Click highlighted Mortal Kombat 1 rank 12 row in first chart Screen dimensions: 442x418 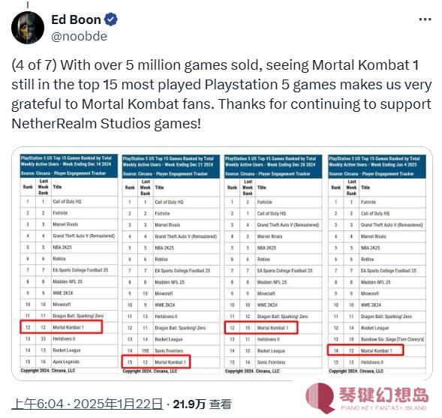pos(62,327)
